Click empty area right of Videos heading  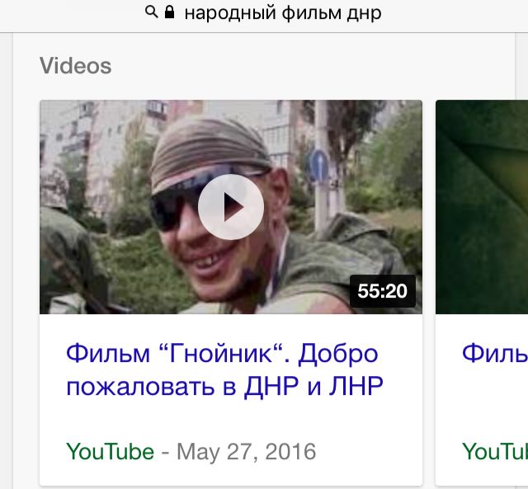click(303, 66)
